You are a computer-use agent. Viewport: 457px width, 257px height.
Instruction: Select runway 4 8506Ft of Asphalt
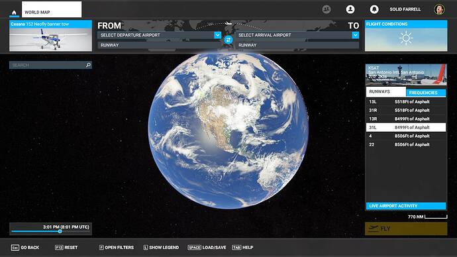(x=406, y=136)
